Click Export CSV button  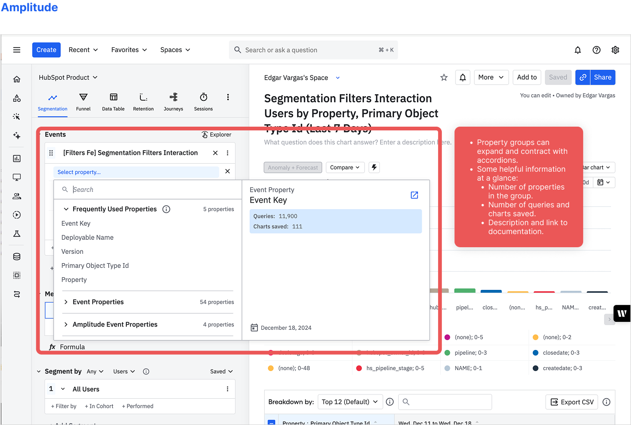point(571,402)
